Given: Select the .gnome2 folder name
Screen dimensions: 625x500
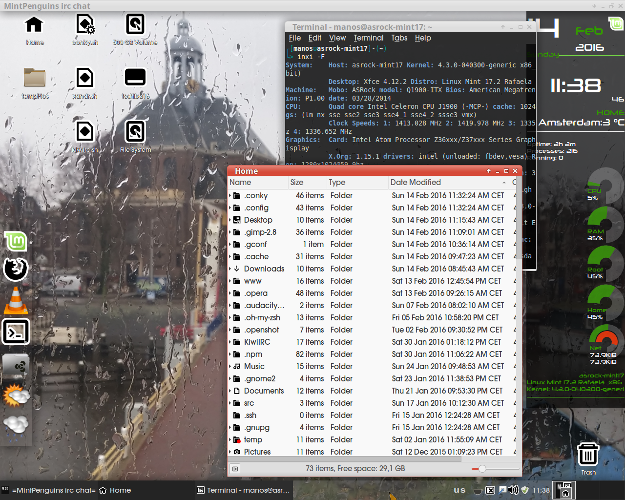Looking at the screenshot, I should pos(260,378).
